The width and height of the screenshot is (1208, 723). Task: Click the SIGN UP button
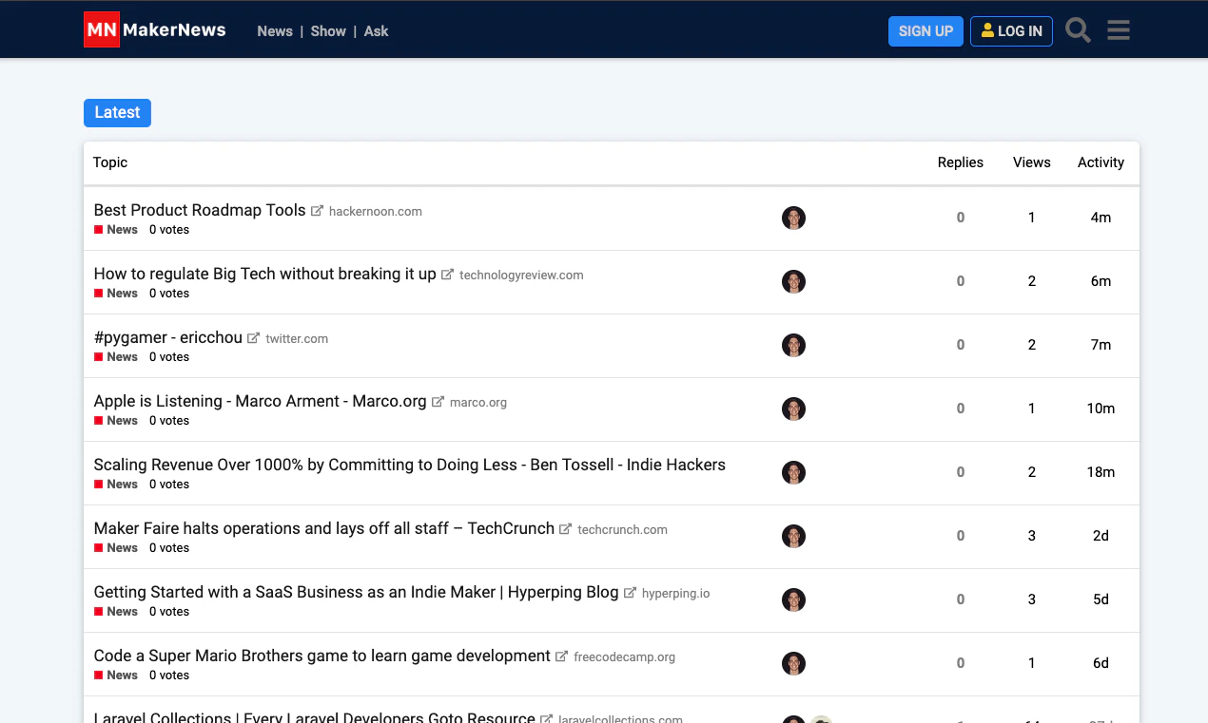(x=925, y=31)
